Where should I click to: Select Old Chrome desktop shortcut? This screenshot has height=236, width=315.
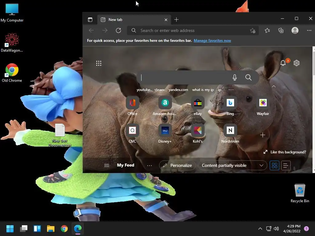[12, 73]
